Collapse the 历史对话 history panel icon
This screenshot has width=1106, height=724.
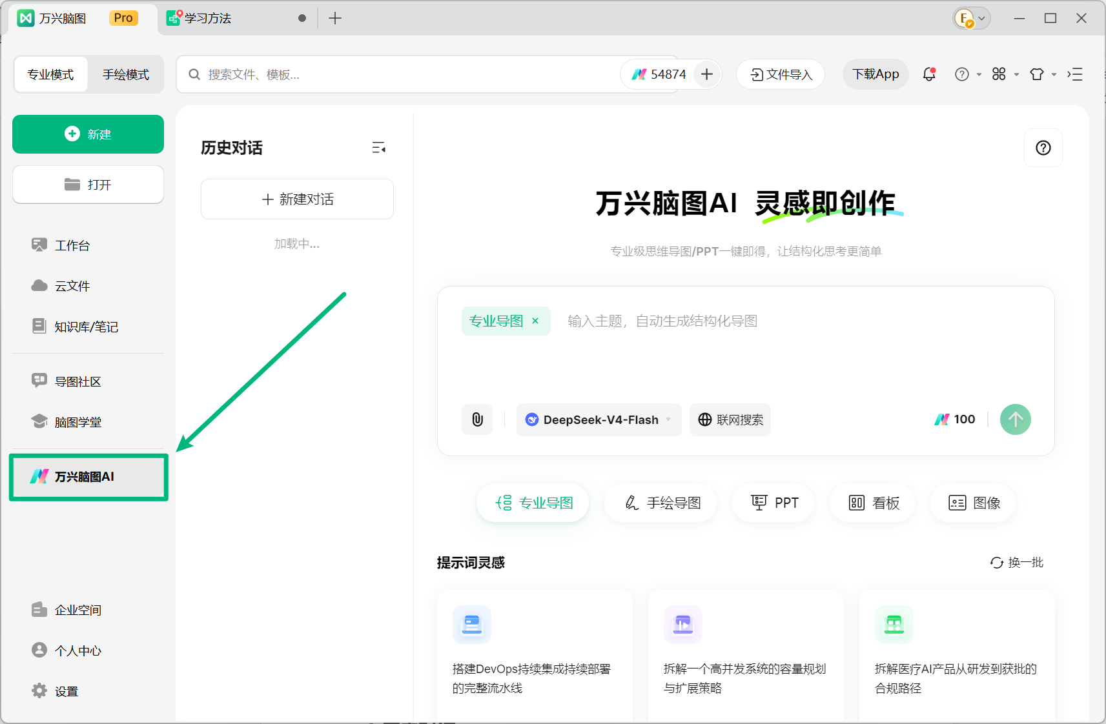pos(379,148)
